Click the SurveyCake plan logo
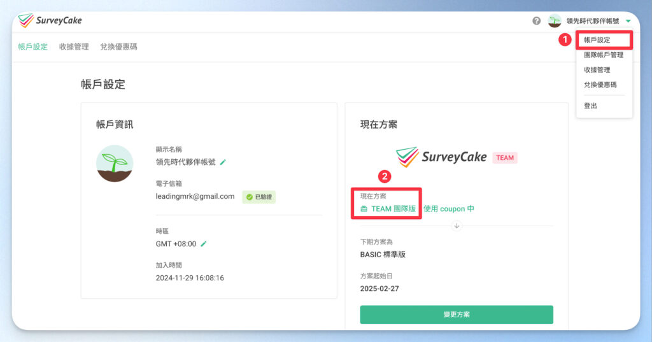The width and height of the screenshot is (652, 342). click(x=441, y=157)
